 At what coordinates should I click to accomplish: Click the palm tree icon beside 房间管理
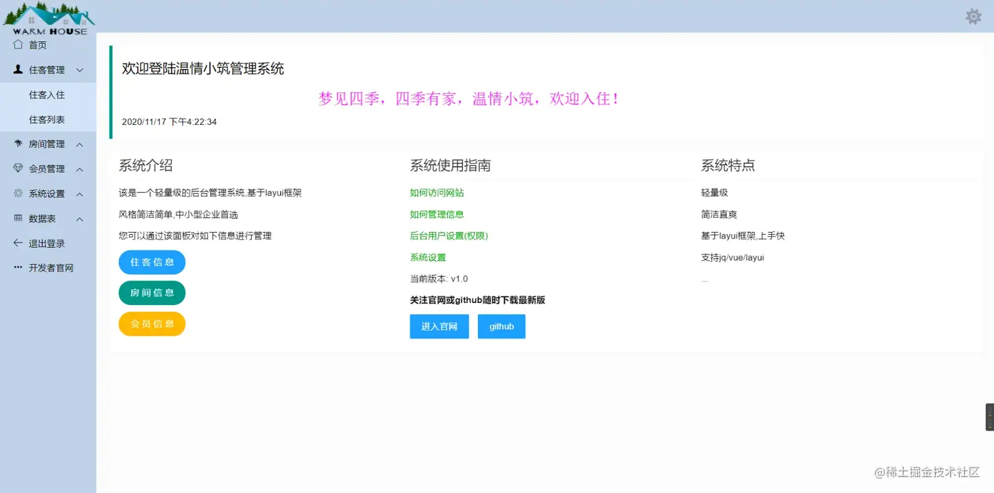(18, 144)
